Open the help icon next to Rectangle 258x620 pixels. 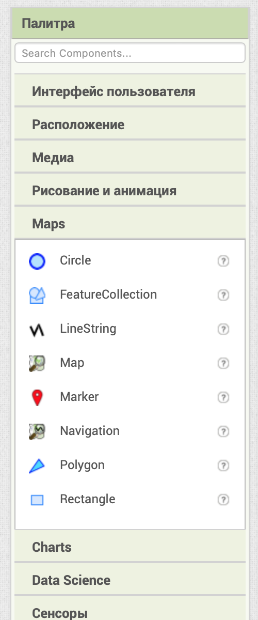click(x=223, y=500)
